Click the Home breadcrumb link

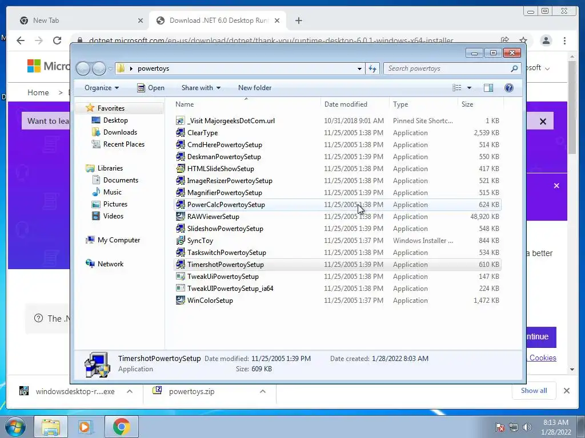pyautogui.click(x=38, y=92)
